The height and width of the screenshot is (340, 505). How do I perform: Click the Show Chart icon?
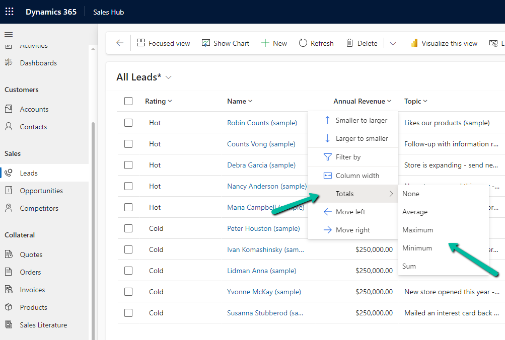click(x=206, y=43)
